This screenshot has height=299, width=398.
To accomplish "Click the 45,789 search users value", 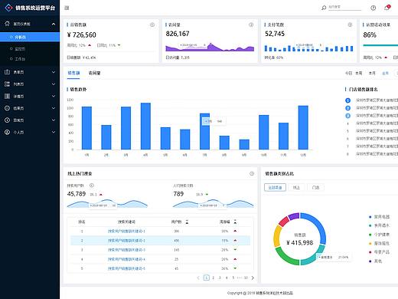I will (77, 194).
